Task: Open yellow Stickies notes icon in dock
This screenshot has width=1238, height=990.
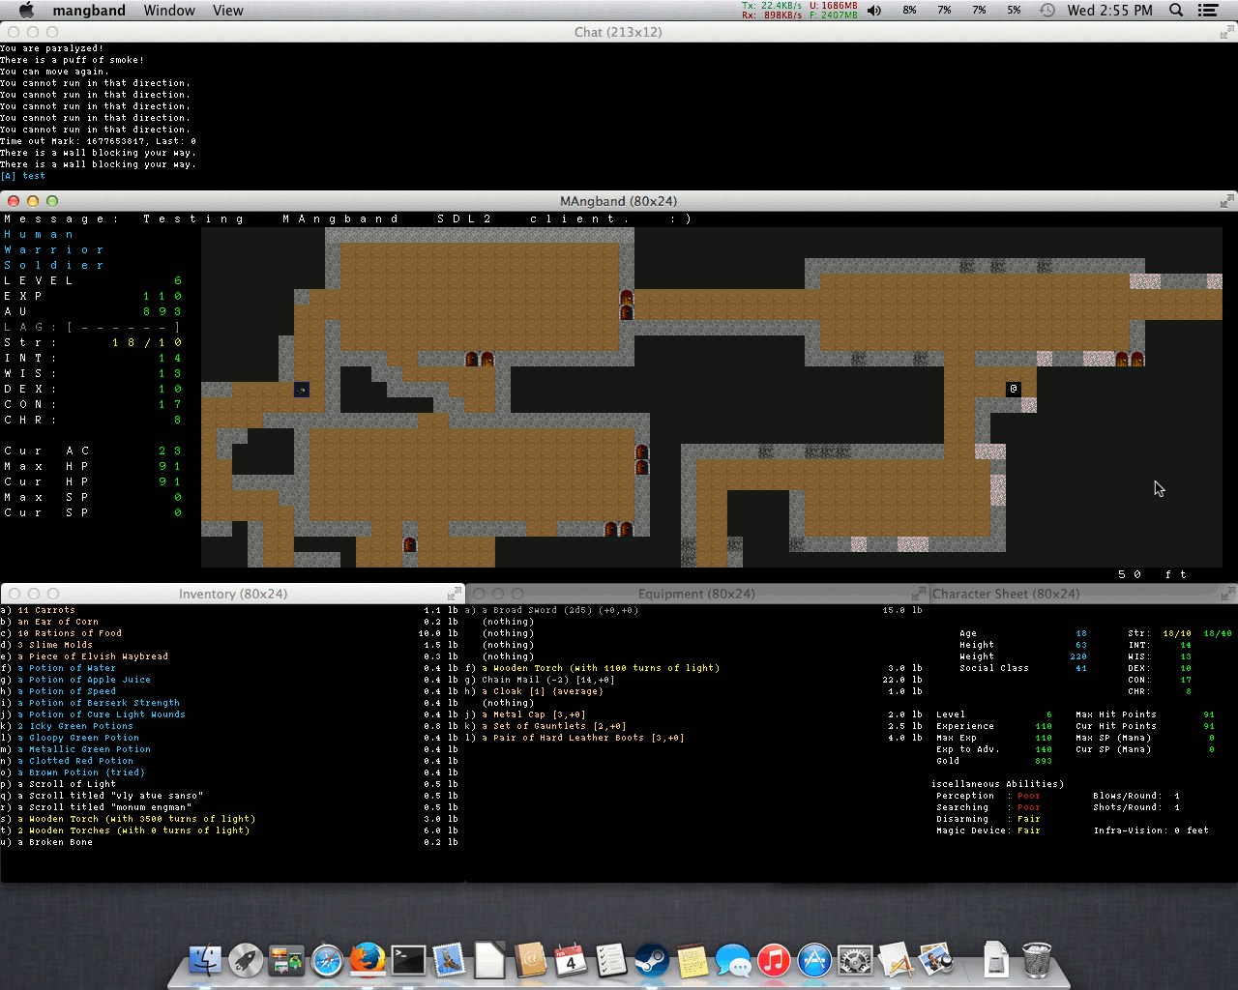Action: pyautogui.click(x=693, y=960)
